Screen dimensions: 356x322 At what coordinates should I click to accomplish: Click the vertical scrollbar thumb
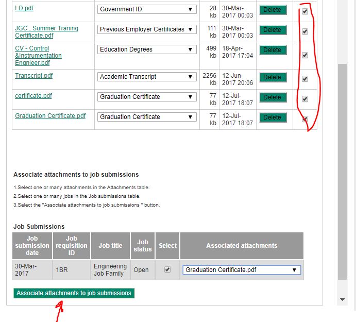tap(342, 170)
